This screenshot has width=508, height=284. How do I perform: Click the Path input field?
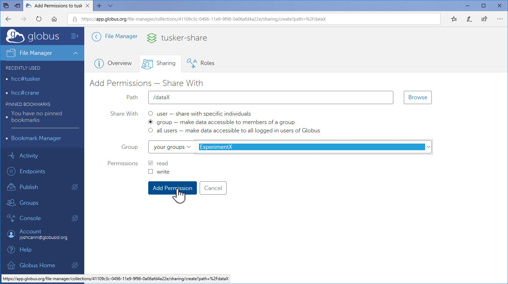click(270, 97)
